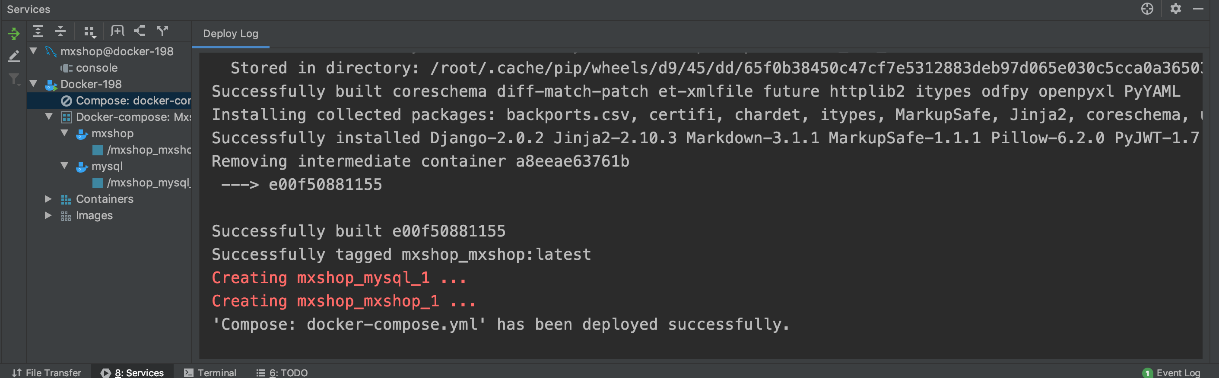Screen dimensions: 1219x378
Task: Collapse the mxshop@docker-198 node
Action: 34,51
